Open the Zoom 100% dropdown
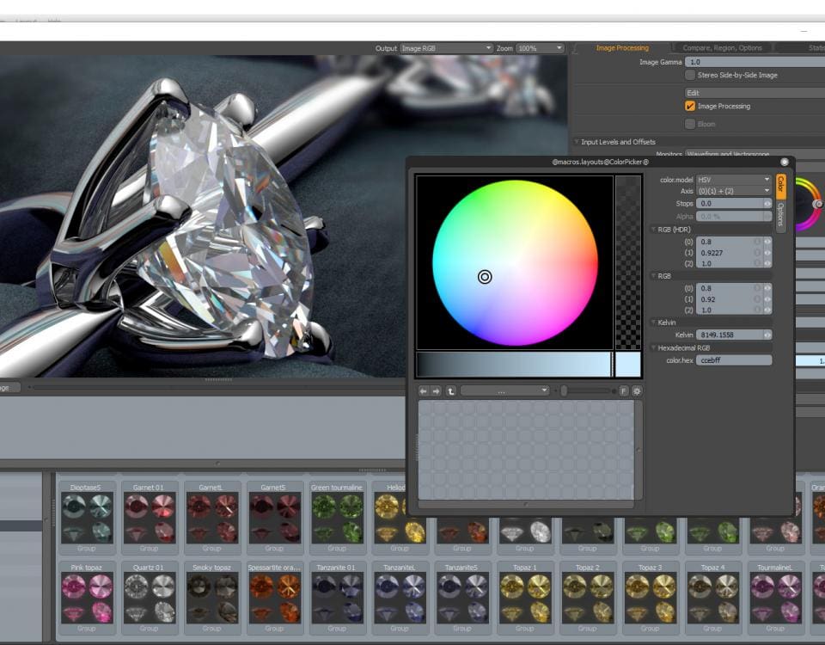Screen dimensions: 825x645 (540, 48)
